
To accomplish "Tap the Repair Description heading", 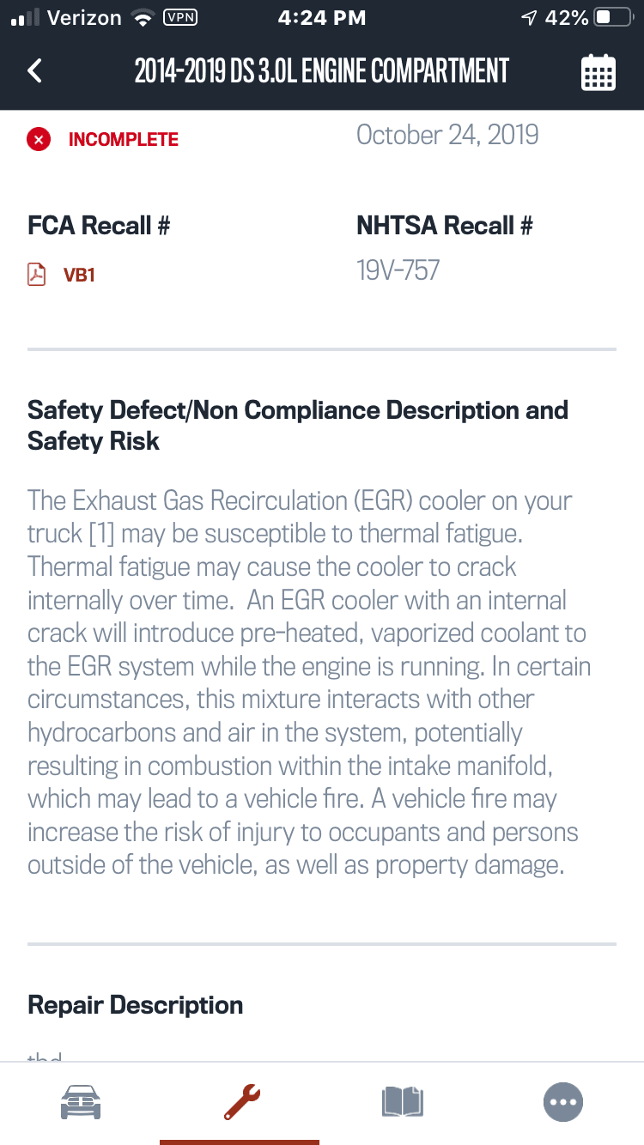I will [x=136, y=1005].
